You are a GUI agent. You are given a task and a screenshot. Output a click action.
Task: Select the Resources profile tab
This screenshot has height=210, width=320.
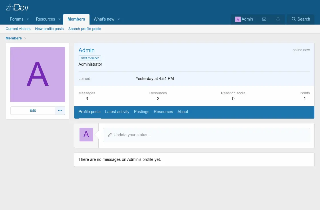(163, 112)
